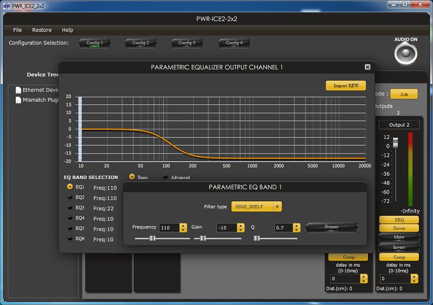Click the Output 2 '-Infinity' level readout
433x305 pixels.
coord(410,211)
